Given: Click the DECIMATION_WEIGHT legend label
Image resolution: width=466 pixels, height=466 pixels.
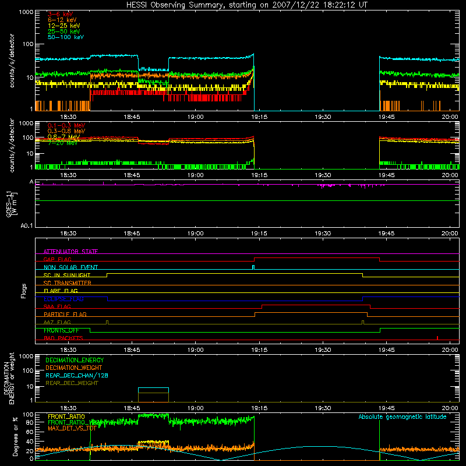Looking at the screenshot, I should coord(74,368).
